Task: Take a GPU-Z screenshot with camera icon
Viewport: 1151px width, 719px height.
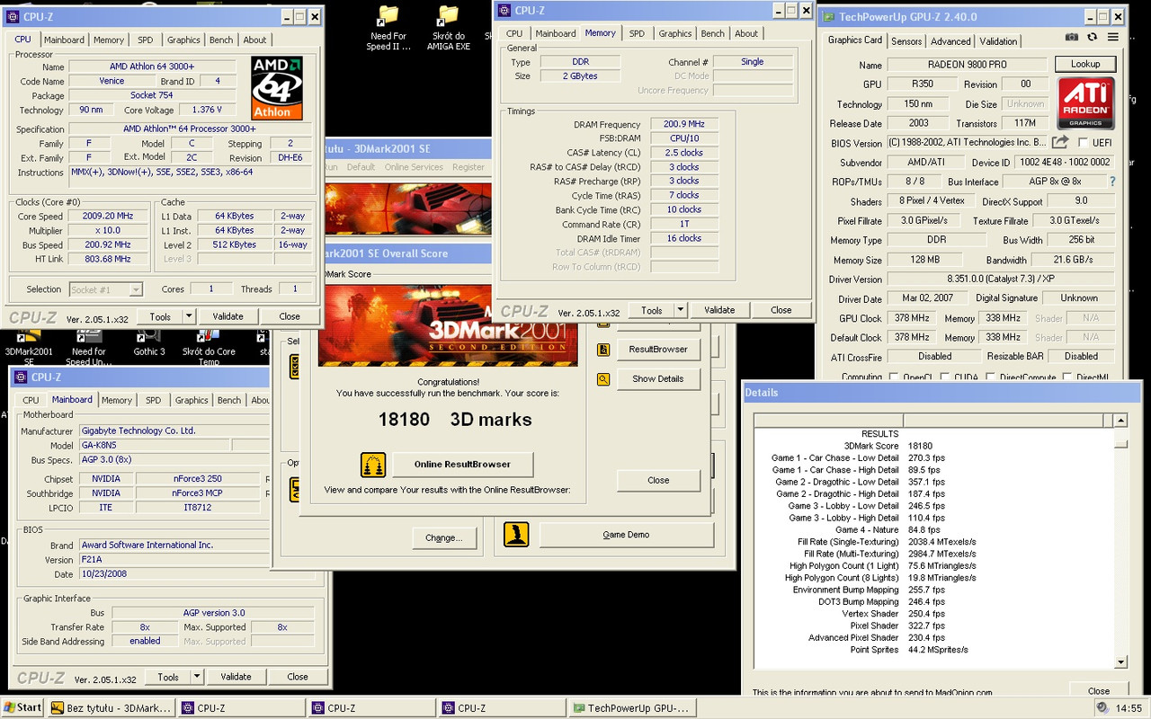Action: point(1072,37)
